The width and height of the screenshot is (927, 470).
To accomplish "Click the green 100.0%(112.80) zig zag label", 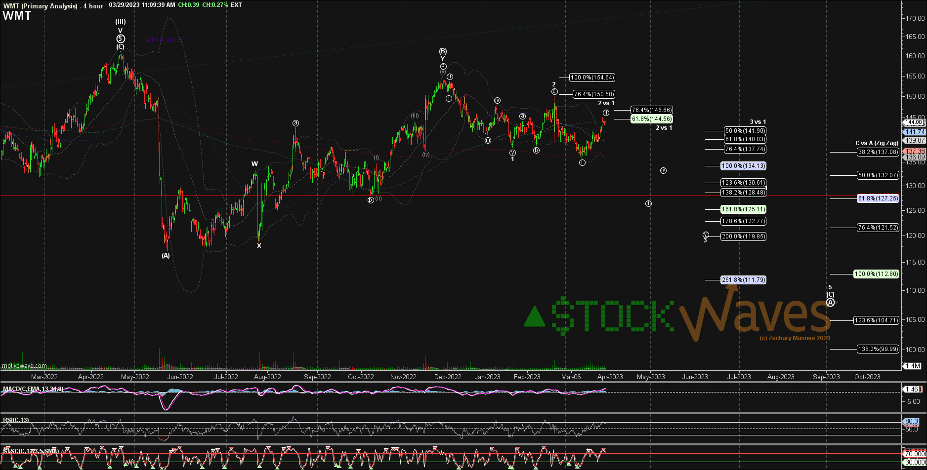I will click(877, 274).
